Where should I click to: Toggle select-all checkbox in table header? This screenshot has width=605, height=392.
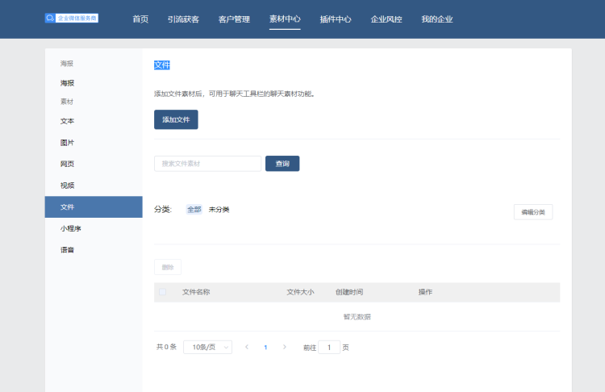163,292
